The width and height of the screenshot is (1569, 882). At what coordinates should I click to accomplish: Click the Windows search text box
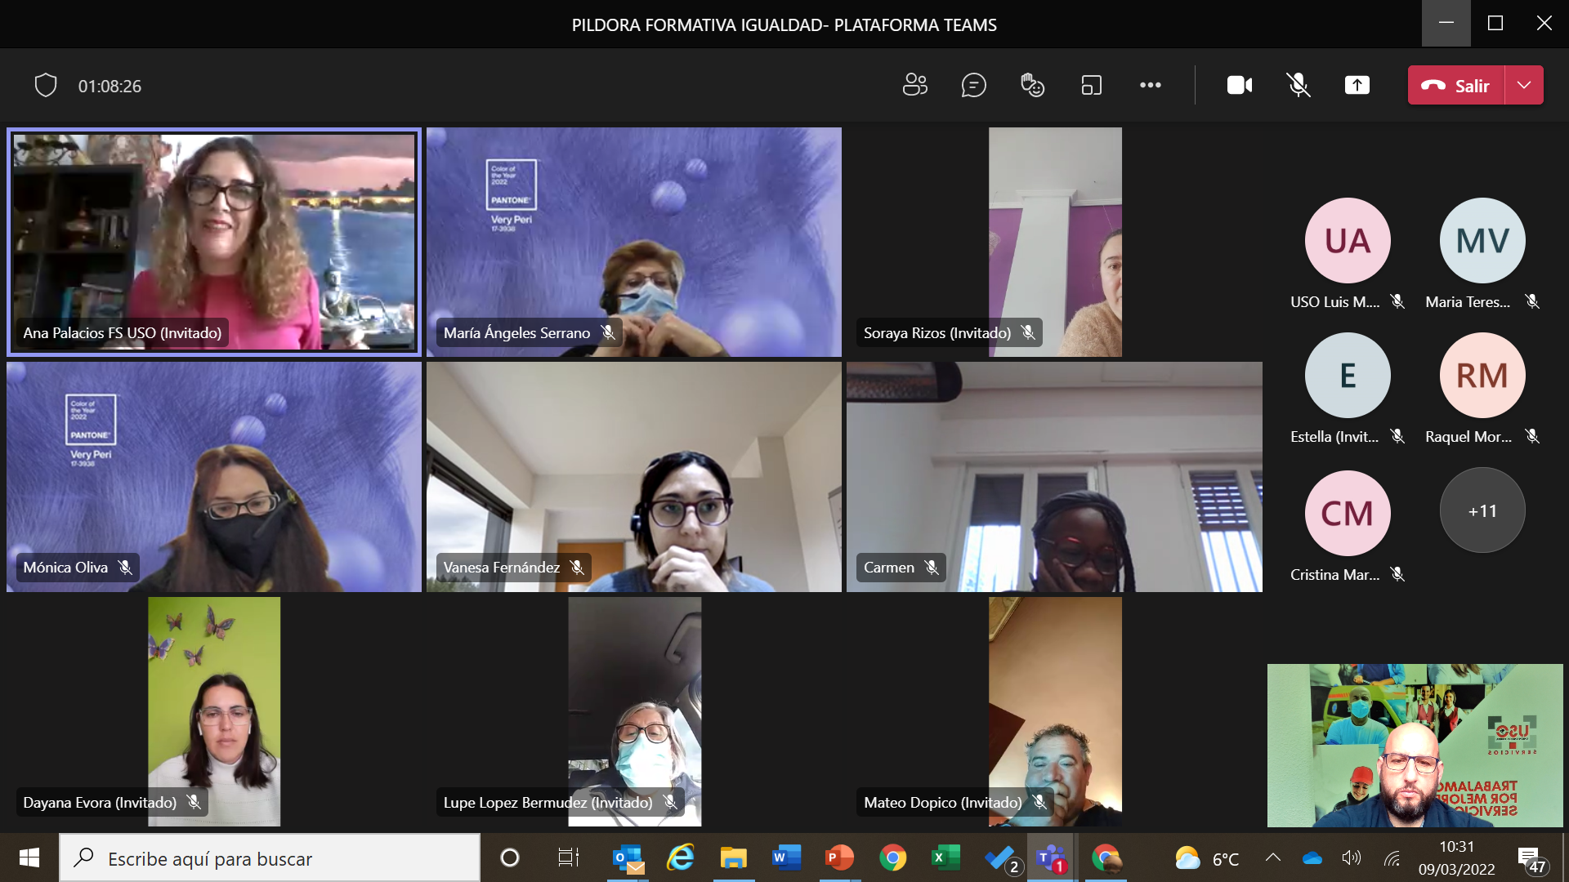coord(270,858)
